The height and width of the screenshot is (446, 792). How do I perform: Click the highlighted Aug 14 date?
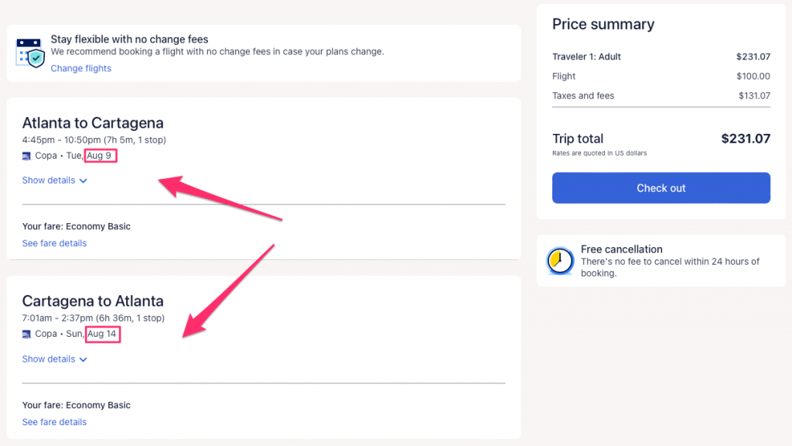coord(101,334)
